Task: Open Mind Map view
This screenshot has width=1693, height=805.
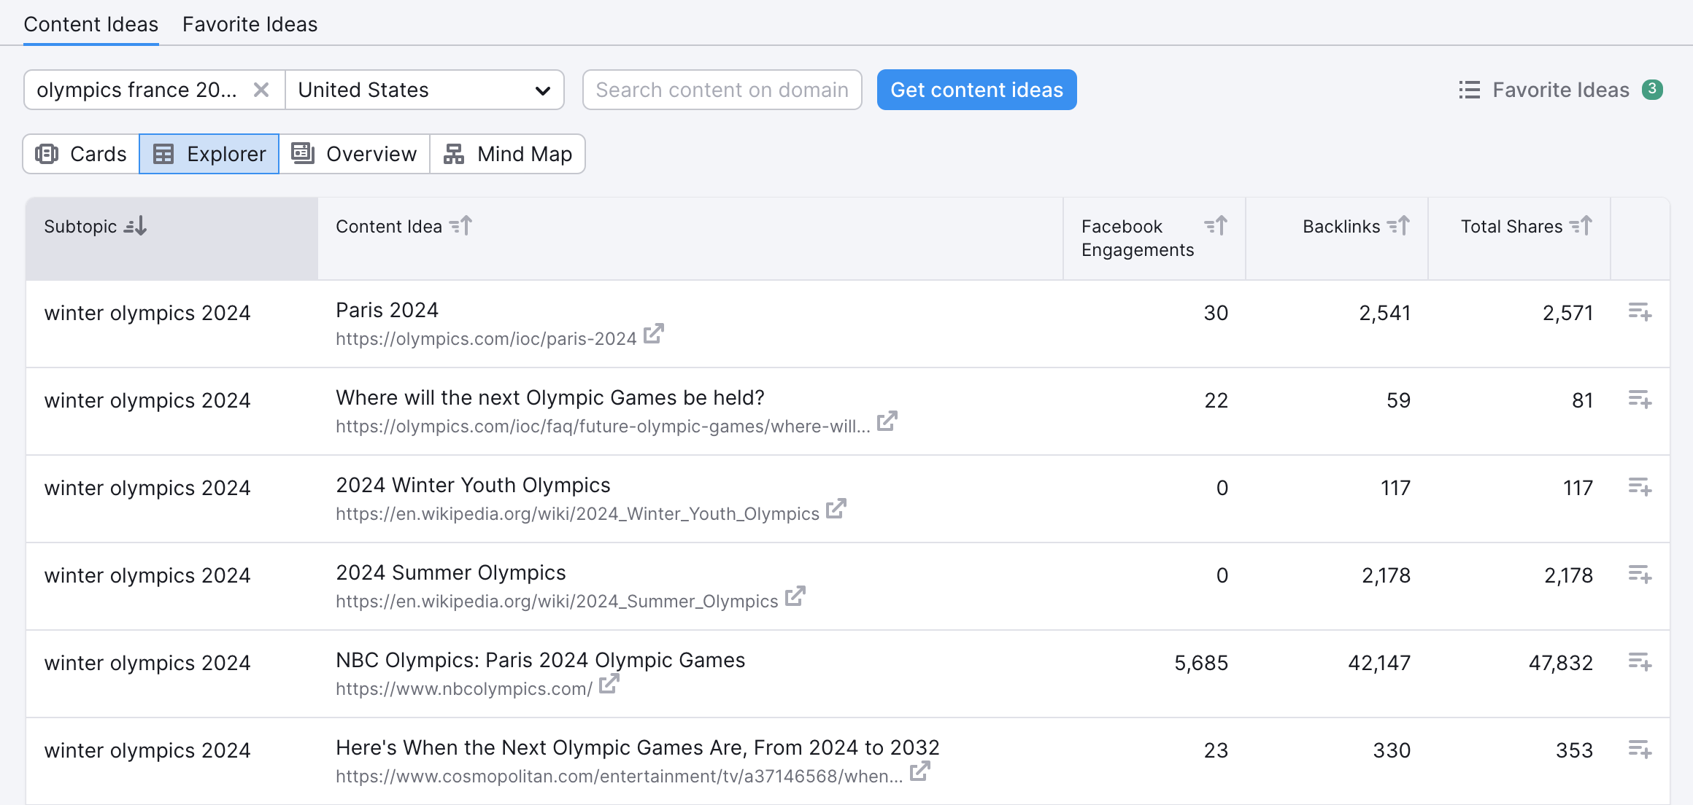Action: pos(507,153)
